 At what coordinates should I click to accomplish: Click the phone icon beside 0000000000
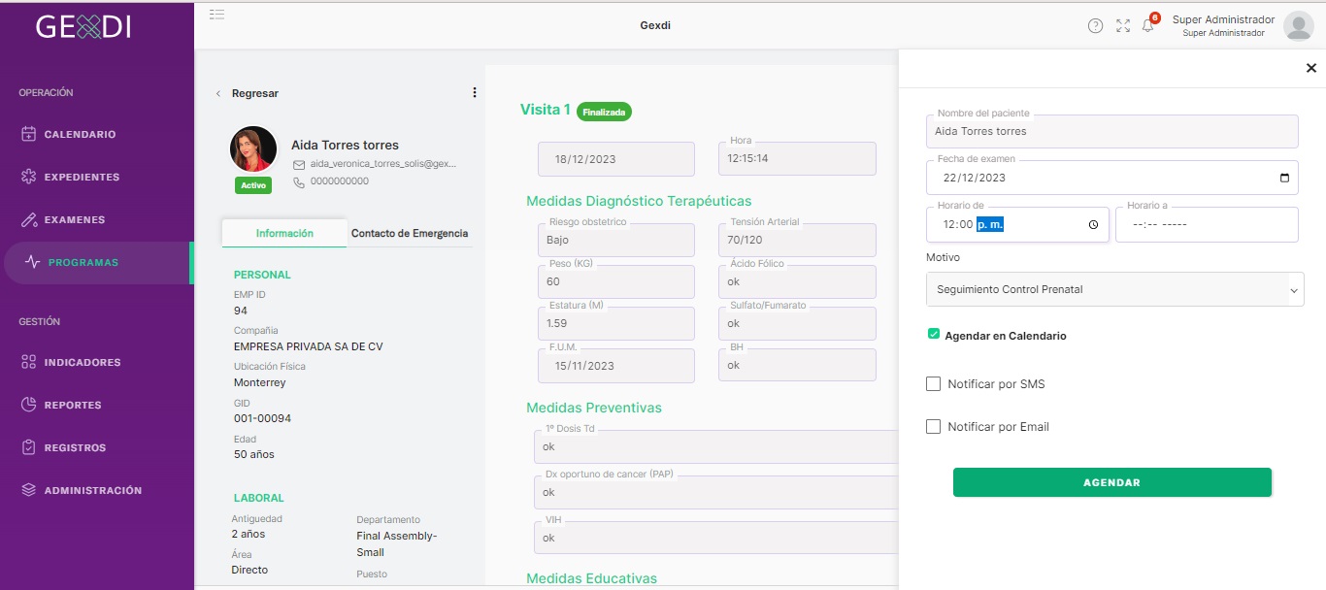point(299,181)
